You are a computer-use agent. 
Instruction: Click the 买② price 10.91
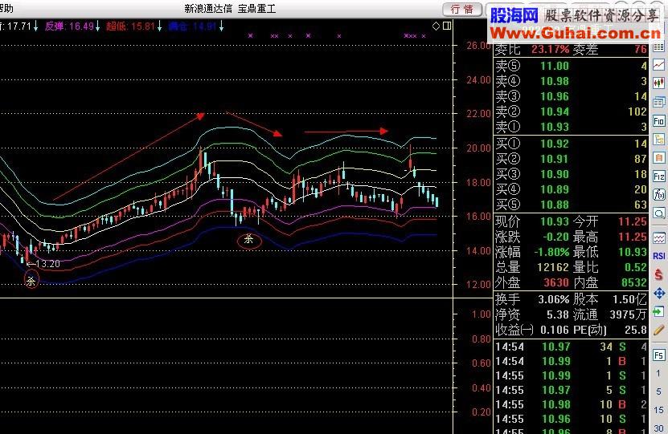(555, 159)
